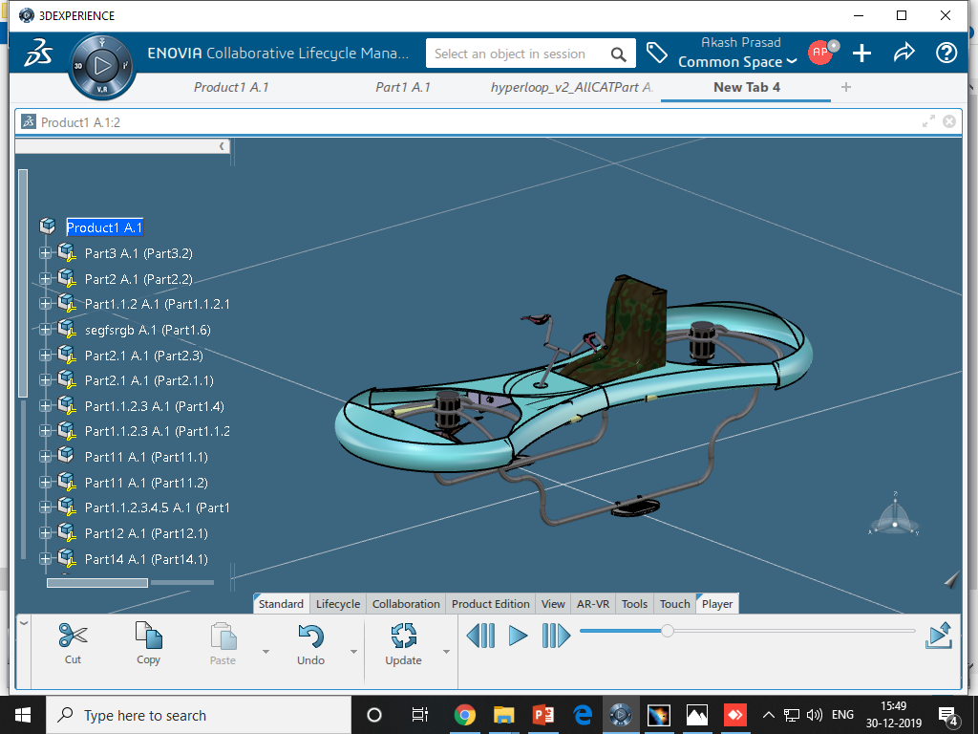Expand the Product1 A.1:2 panel to fullscreen
The height and width of the screenshot is (734, 978).
click(x=928, y=121)
